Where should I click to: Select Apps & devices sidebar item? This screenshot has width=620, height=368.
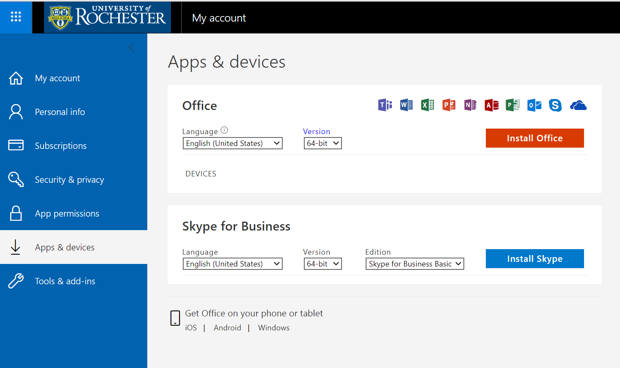[x=74, y=247]
